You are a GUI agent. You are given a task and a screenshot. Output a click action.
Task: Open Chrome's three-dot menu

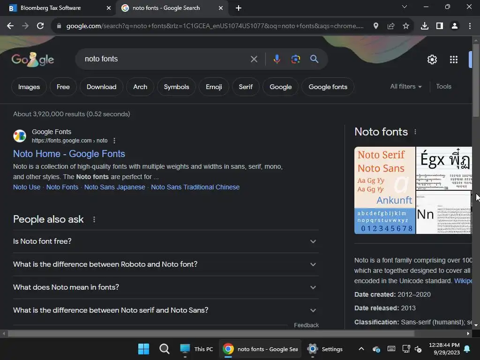[x=470, y=26]
